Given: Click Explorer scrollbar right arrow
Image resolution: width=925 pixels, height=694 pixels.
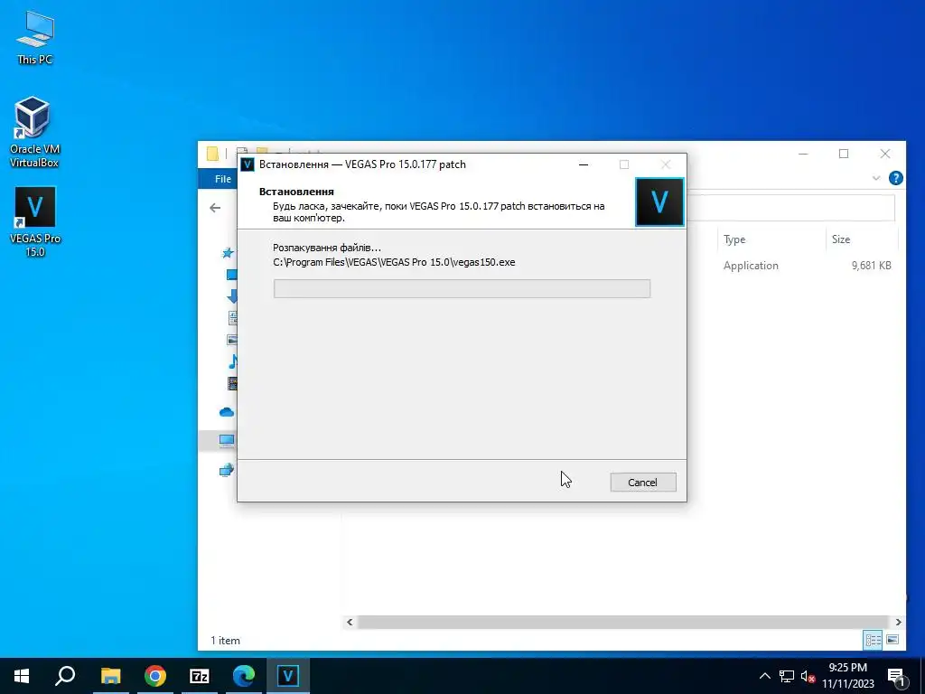Looking at the screenshot, I should click(898, 622).
